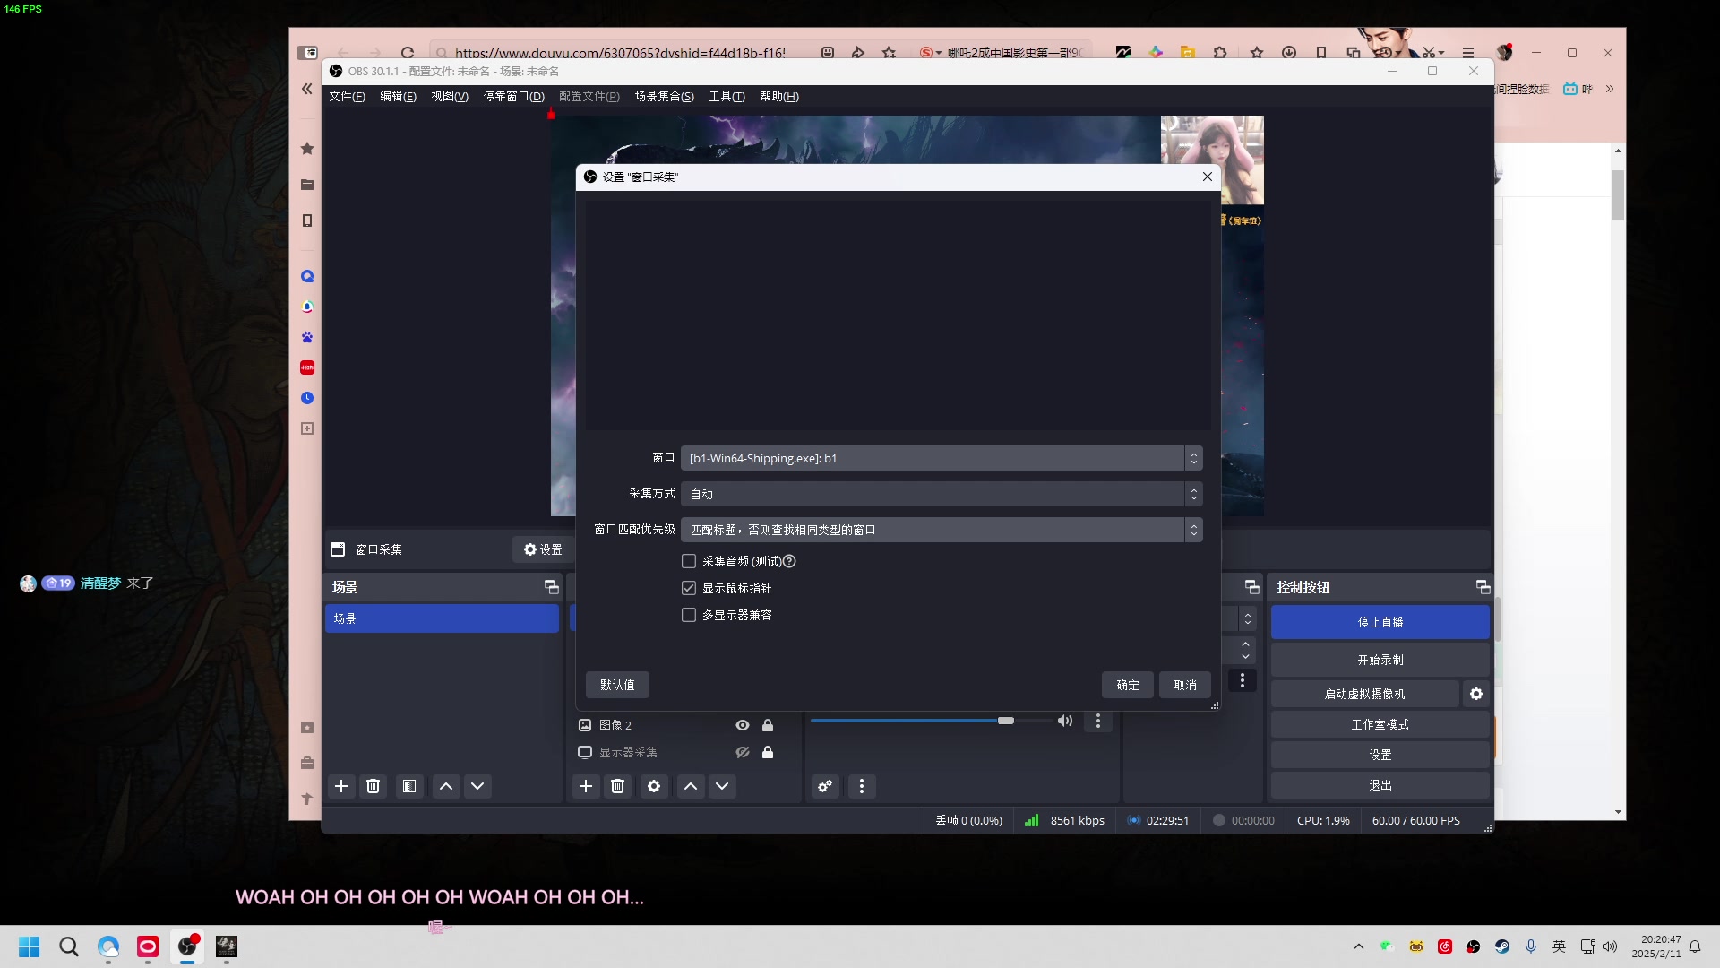Screen dimensions: 1720x968
Task: Open the 编辑(E) menu
Action: pos(398,96)
